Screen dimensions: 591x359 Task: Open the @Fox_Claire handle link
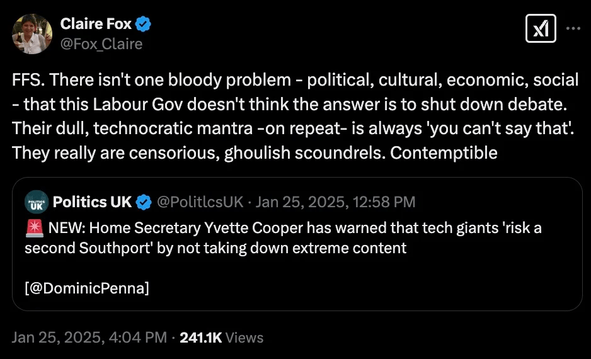pyautogui.click(x=101, y=43)
